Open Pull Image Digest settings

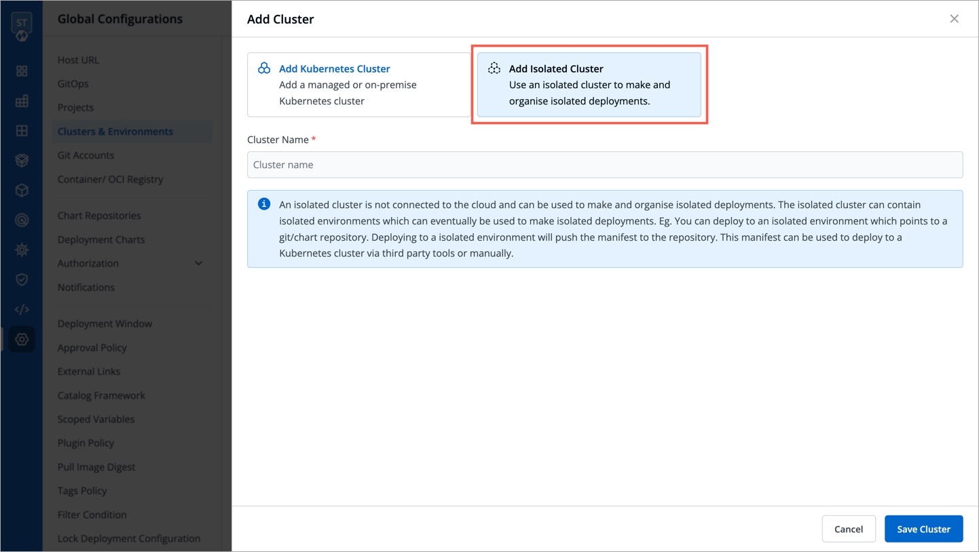pos(96,467)
